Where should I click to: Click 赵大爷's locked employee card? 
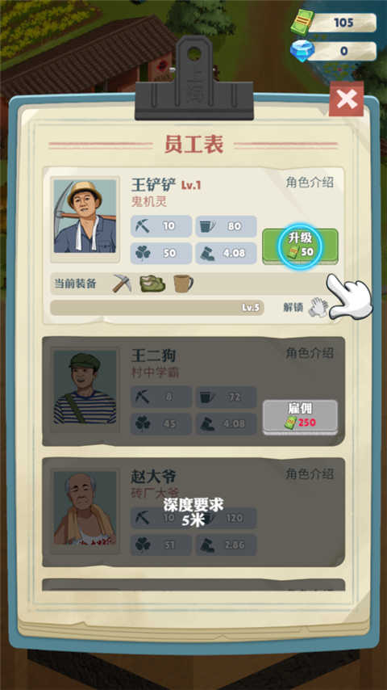click(x=193, y=512)
